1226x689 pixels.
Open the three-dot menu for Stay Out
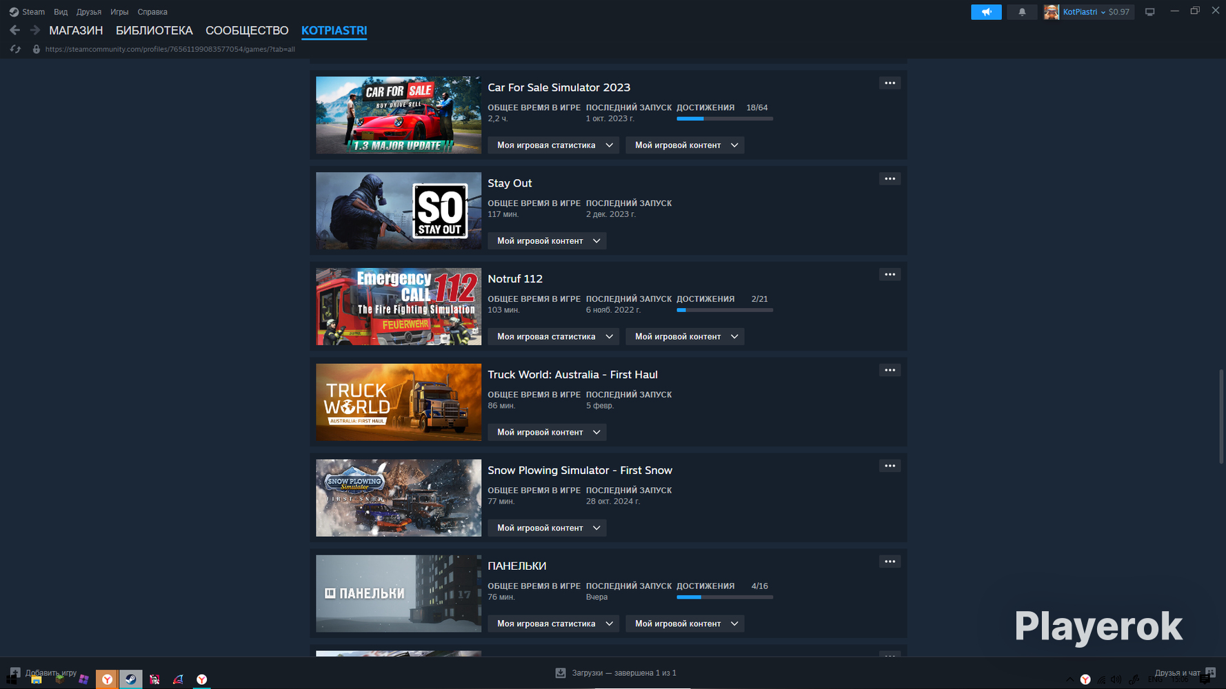[x=890, y=179]
